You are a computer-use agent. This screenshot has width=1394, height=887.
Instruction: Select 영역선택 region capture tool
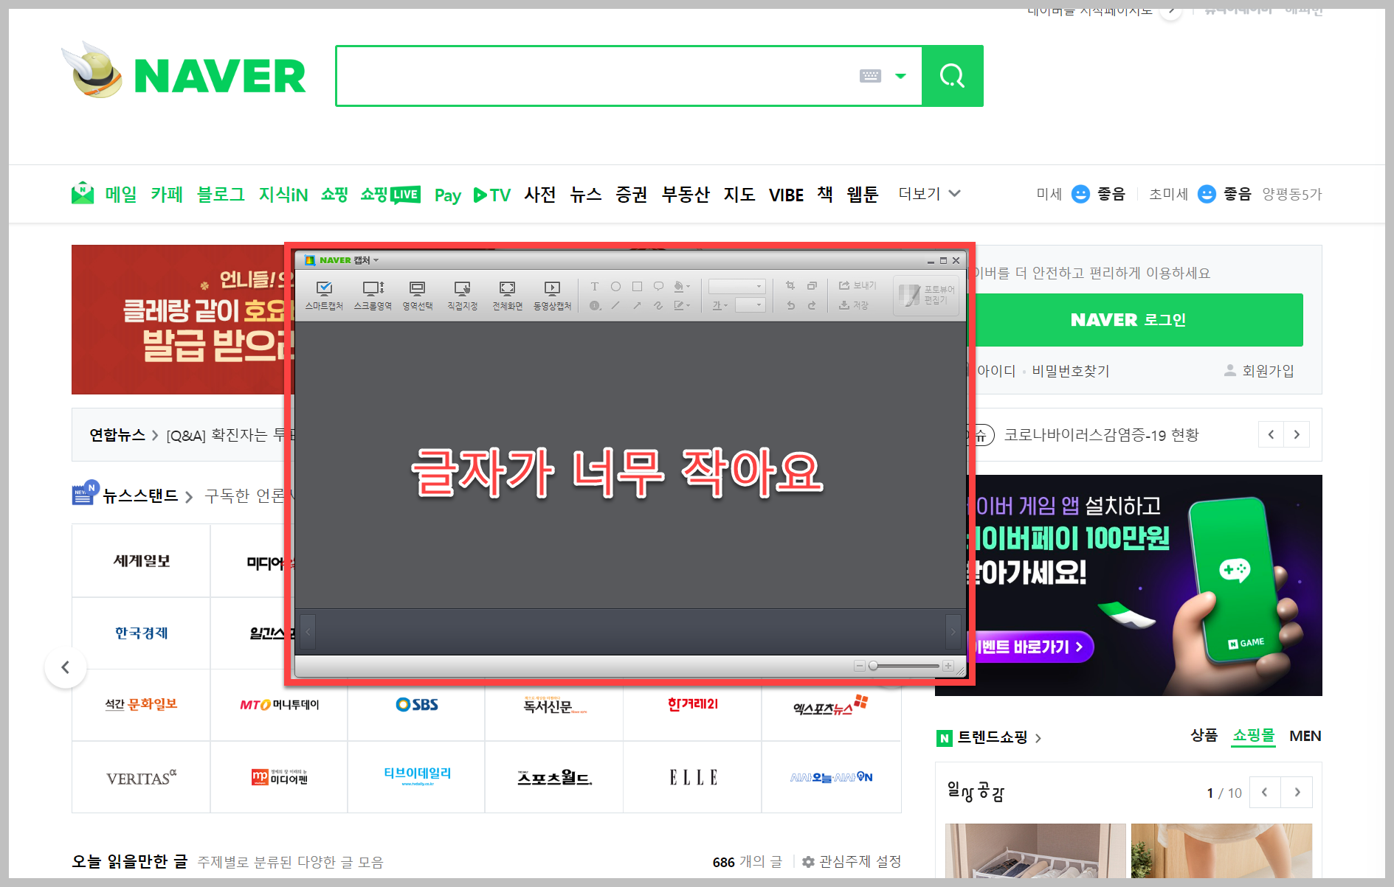tap(418, 295)
